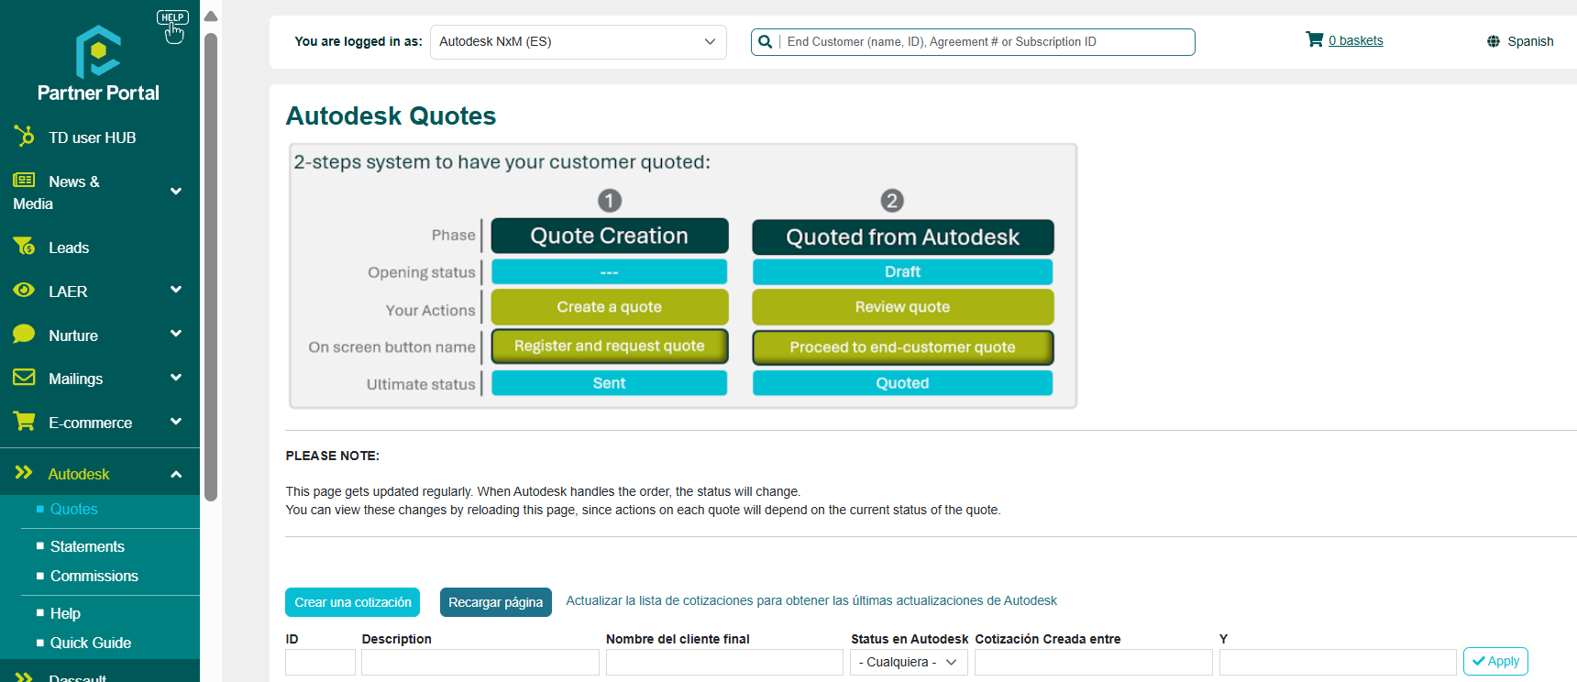Image resolution: width=1577 pixels, height=682 pixels.
Task: Click the Apply filter button
Action: [1495, 661]
